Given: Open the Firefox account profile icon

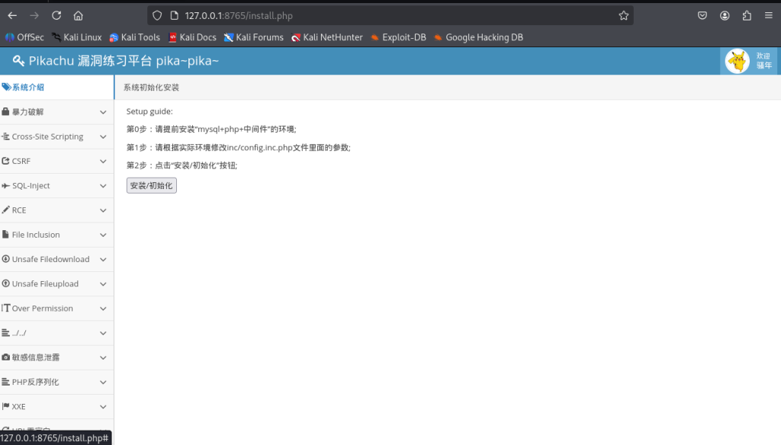Looking at the screenshot, I should tap(725, 15).
